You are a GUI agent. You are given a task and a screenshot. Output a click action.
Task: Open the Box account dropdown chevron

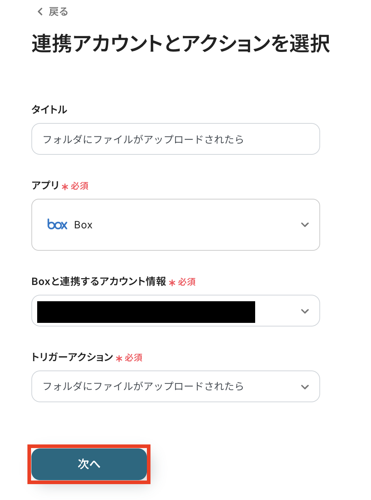coord(305,311)
